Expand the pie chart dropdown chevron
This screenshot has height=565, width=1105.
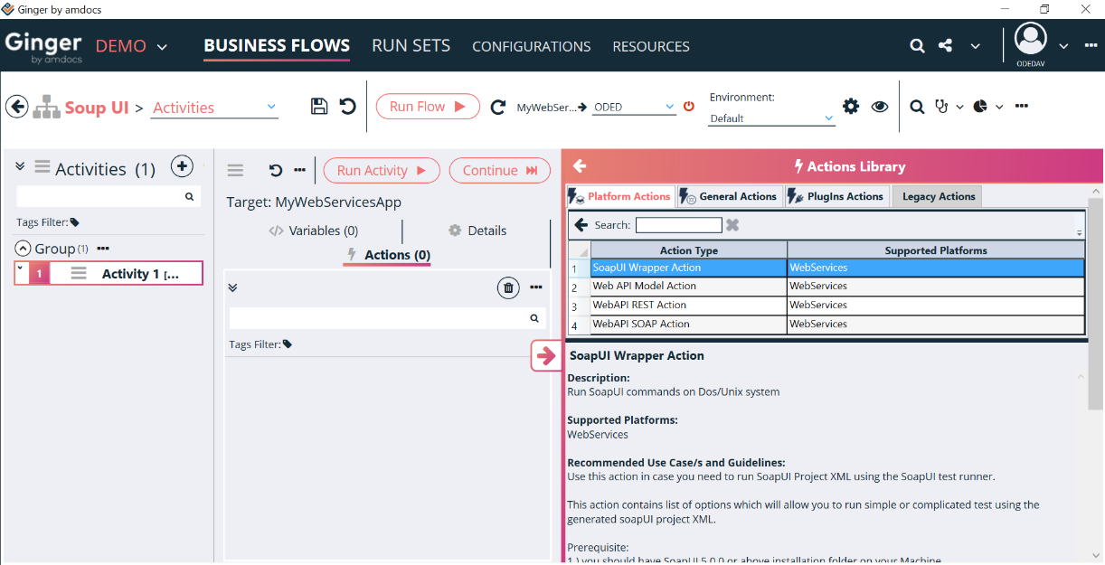[999, 107]
